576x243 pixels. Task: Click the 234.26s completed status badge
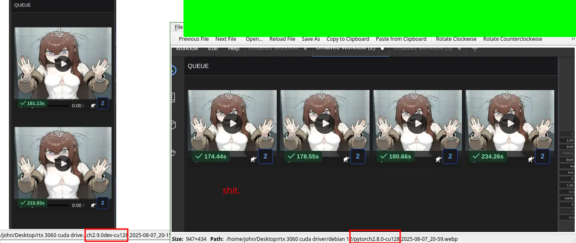[488, 156]
